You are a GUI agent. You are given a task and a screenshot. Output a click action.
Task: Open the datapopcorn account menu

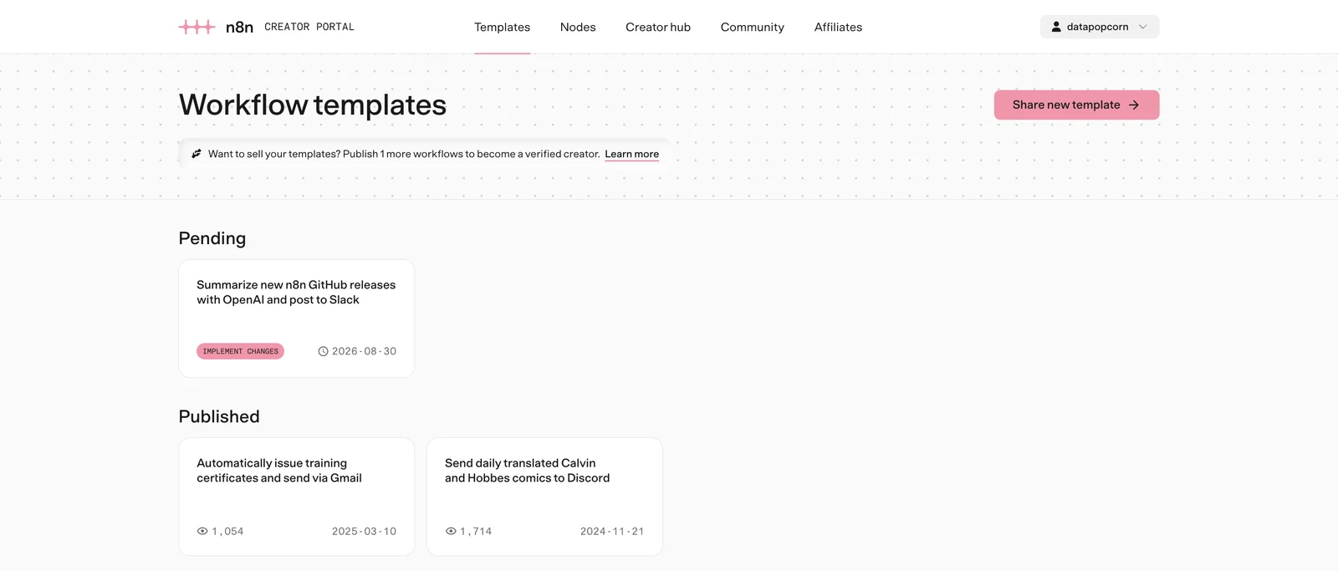1100,27
